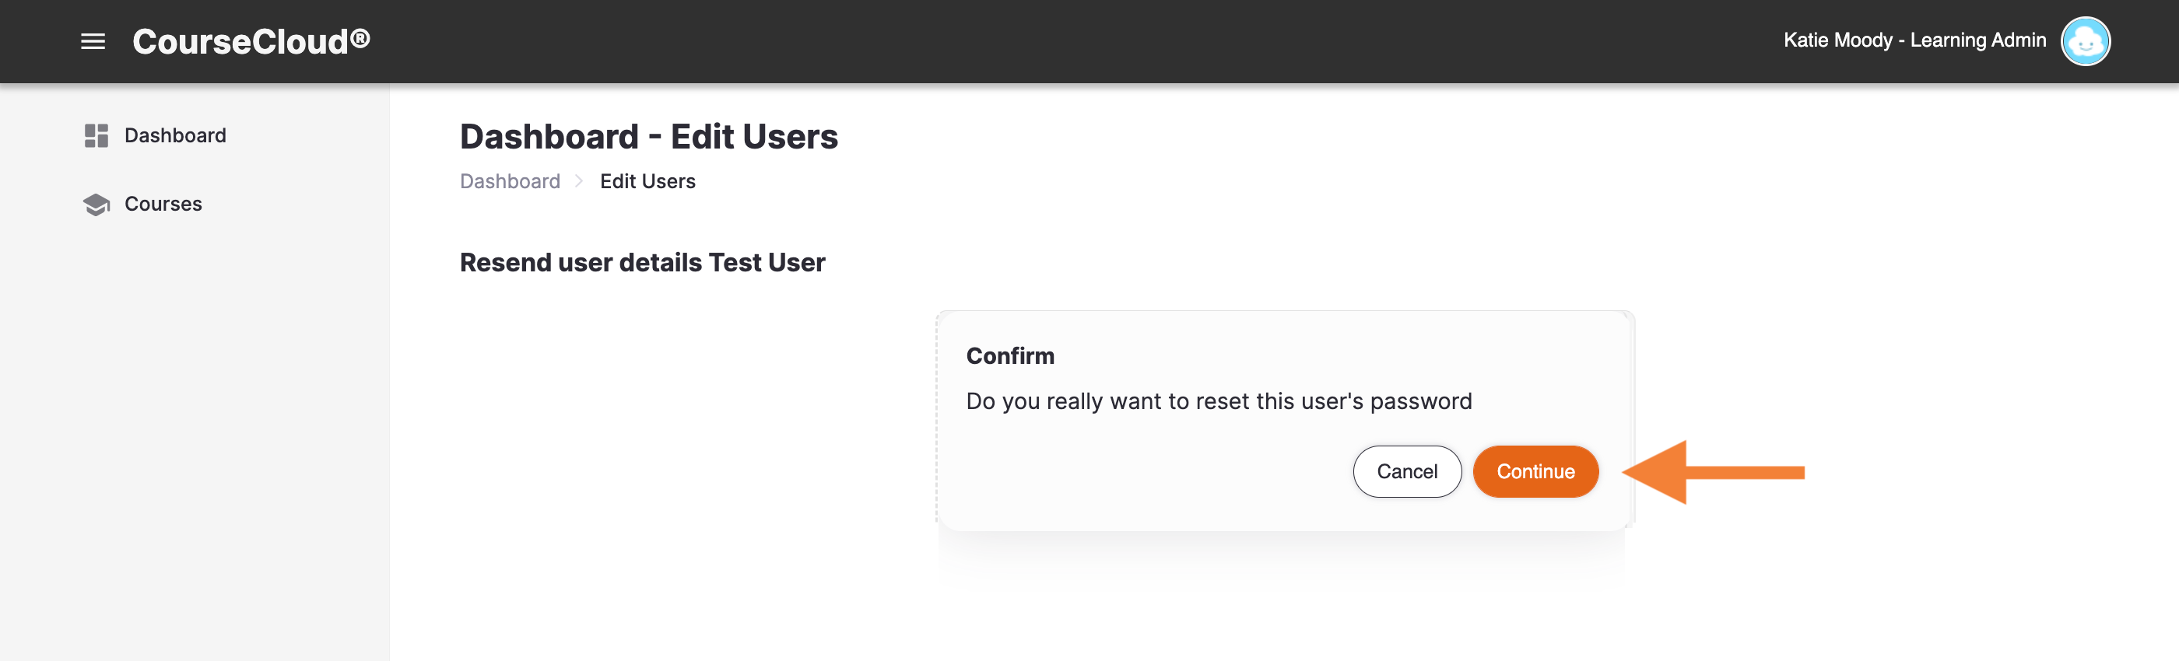Click the Confirm dialog title
Image resolution: width=2179 pixels, height=661 pixels.
tap(1010, 356)
